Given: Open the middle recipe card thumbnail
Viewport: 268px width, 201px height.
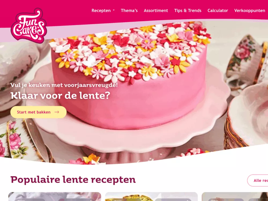Looking at the screenshot, I should (151, 196).
